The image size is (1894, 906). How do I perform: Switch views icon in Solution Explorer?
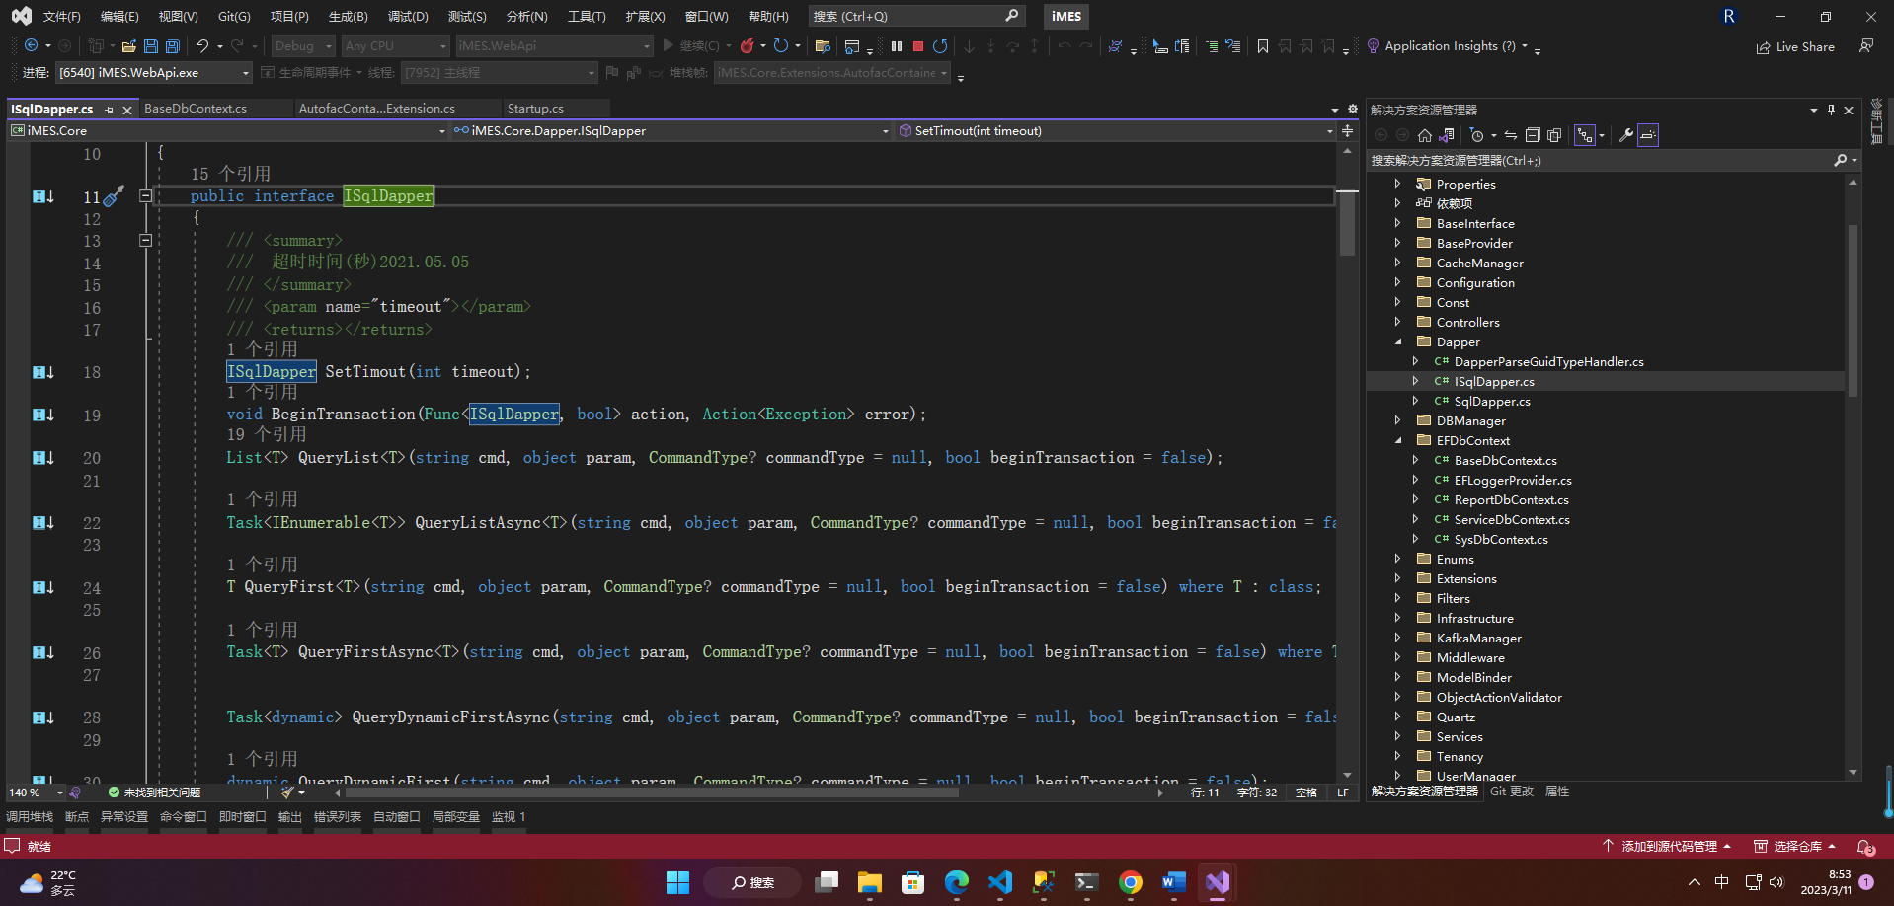click(1447, 135)
